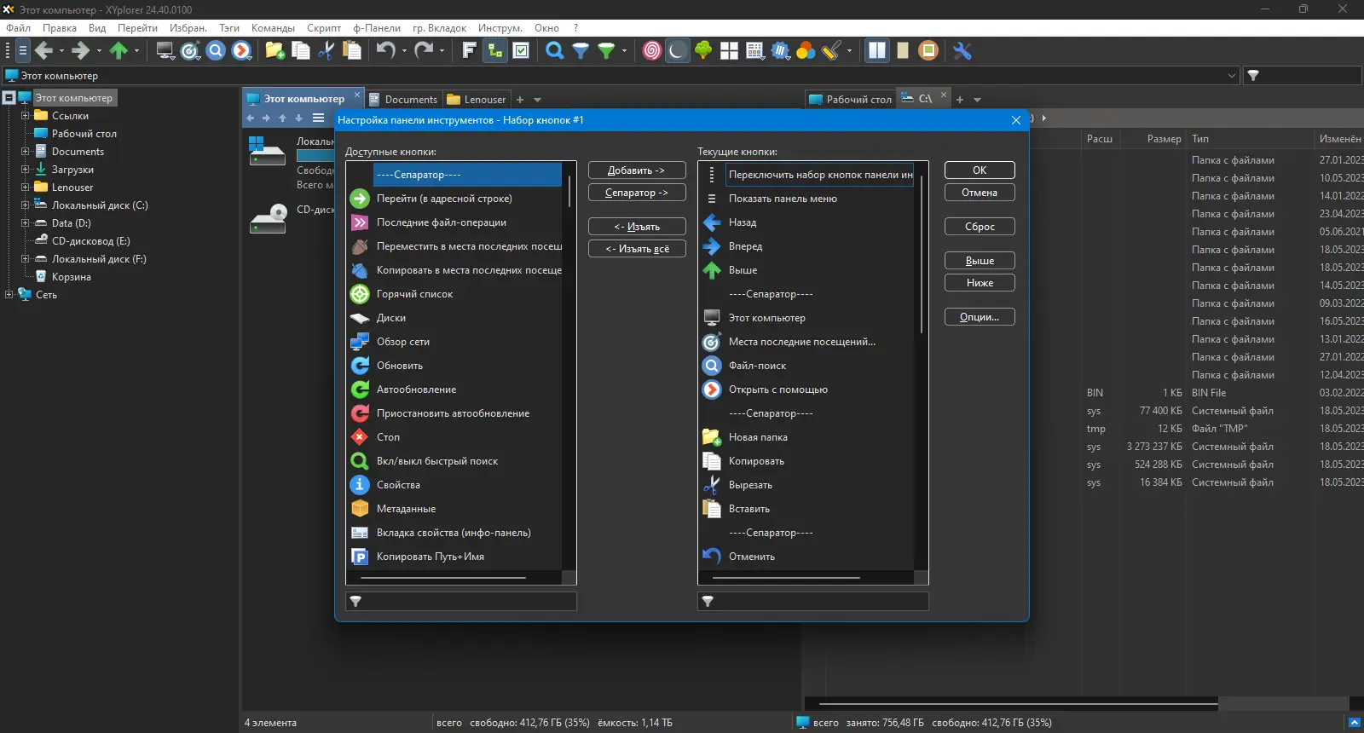Click the <- Изъять всё button
The height and width of the screenshot is (733, 1364).
637,249
